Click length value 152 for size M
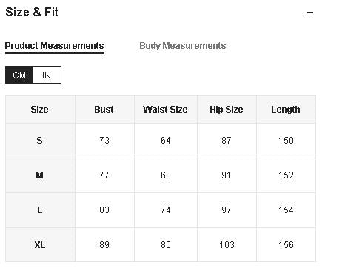The height and width of the screenshot is (268, 345). (x=286, y=175)
